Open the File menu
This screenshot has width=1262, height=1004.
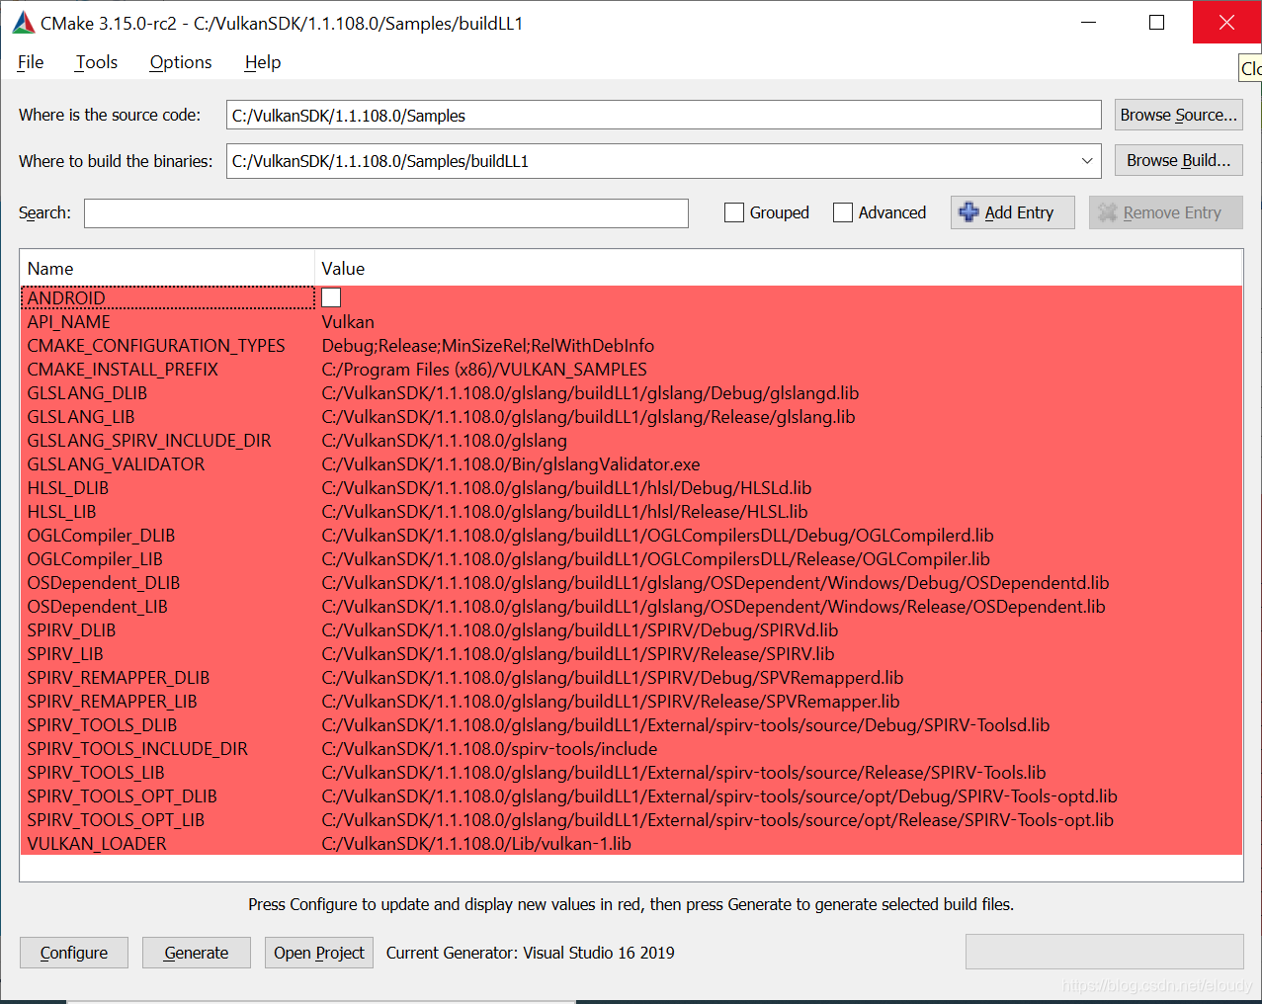(x=31, y=62)
